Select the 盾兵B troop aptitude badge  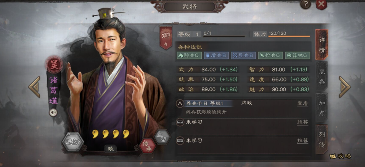(216, 55)
